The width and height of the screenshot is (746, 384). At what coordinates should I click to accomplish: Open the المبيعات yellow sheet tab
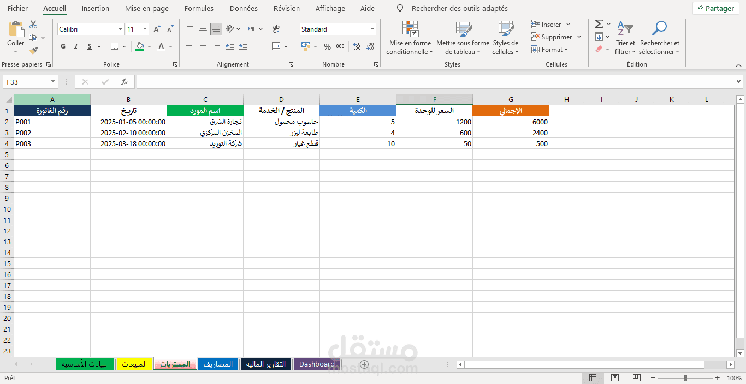click(x=134, y=364)
